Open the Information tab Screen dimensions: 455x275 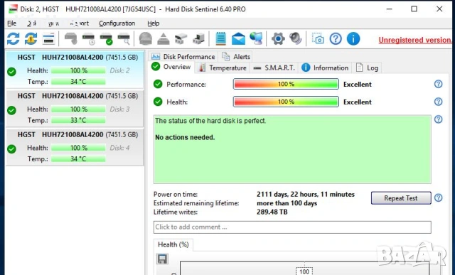[325, 68]
